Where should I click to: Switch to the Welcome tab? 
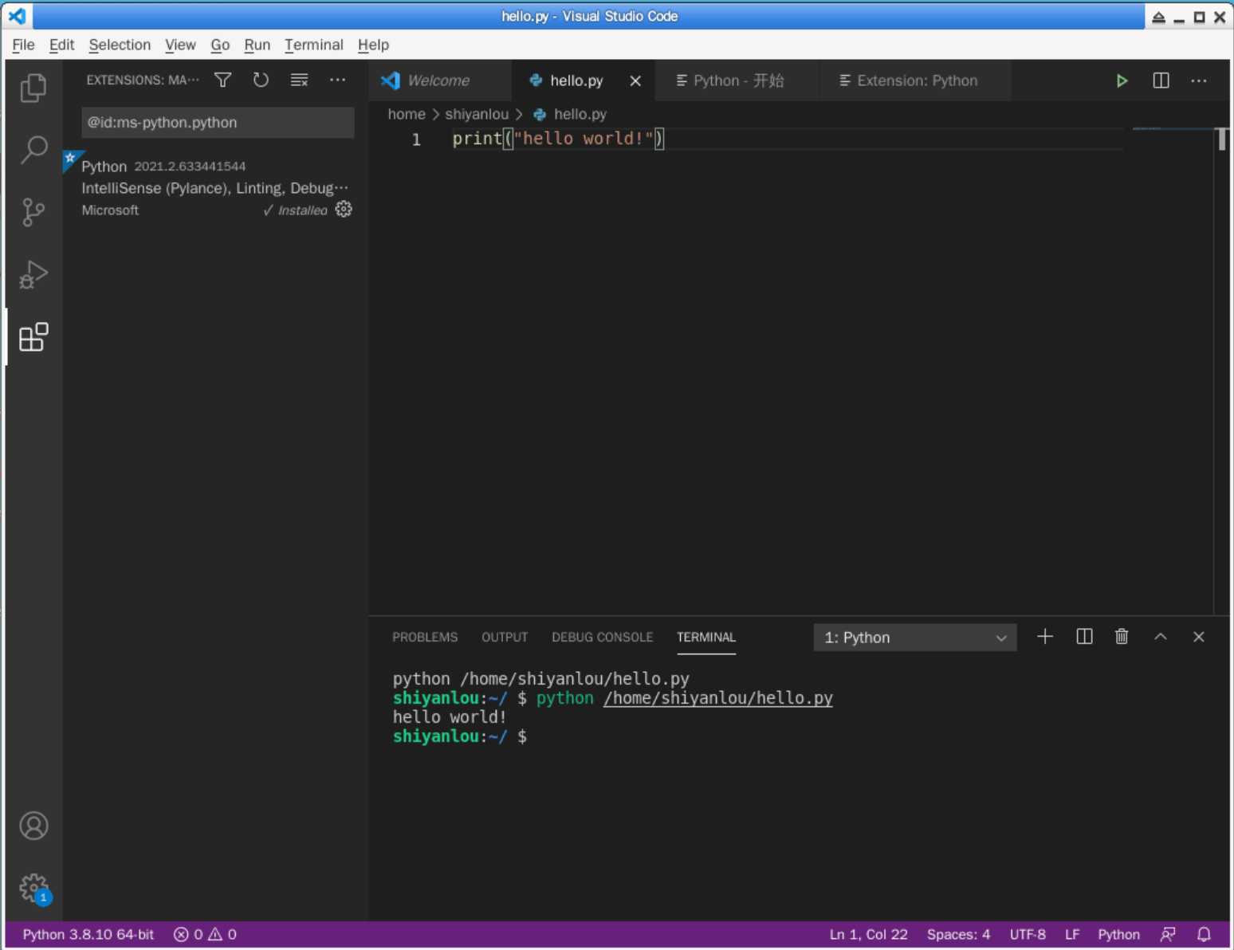pos(441,80)
